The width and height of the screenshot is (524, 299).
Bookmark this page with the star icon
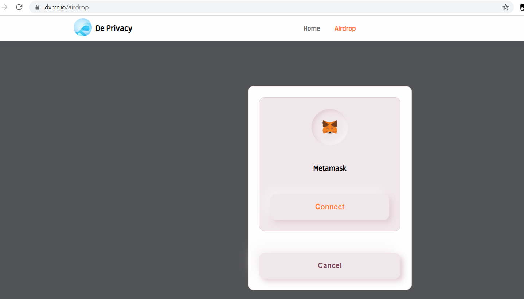click(x=505, y=7)
